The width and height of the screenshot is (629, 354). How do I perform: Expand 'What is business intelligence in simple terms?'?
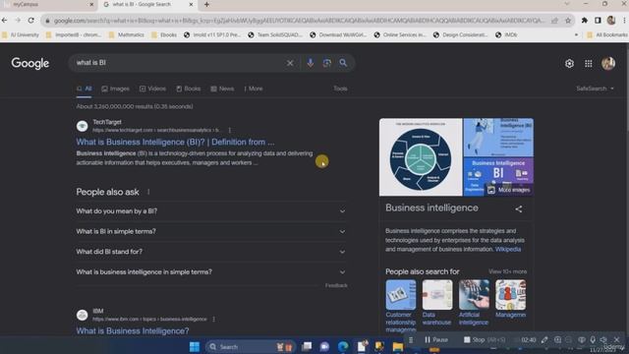point(211,272)
